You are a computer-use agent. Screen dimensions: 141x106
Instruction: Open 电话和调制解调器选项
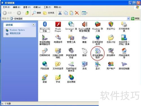tap(45, 40)
